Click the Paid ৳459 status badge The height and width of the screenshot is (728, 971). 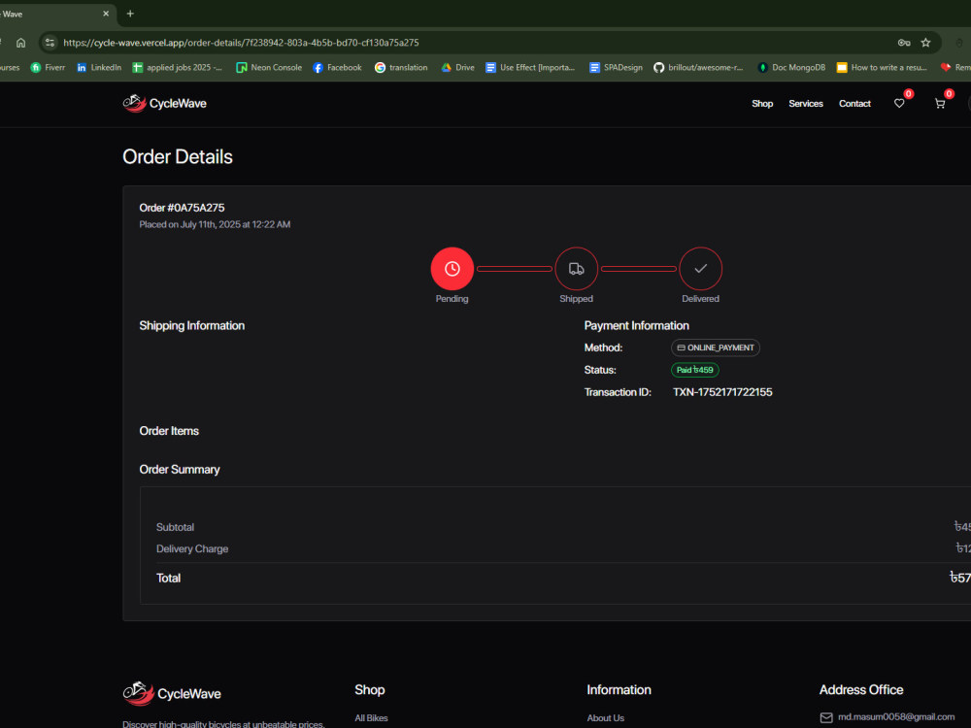tap(695, 370)
